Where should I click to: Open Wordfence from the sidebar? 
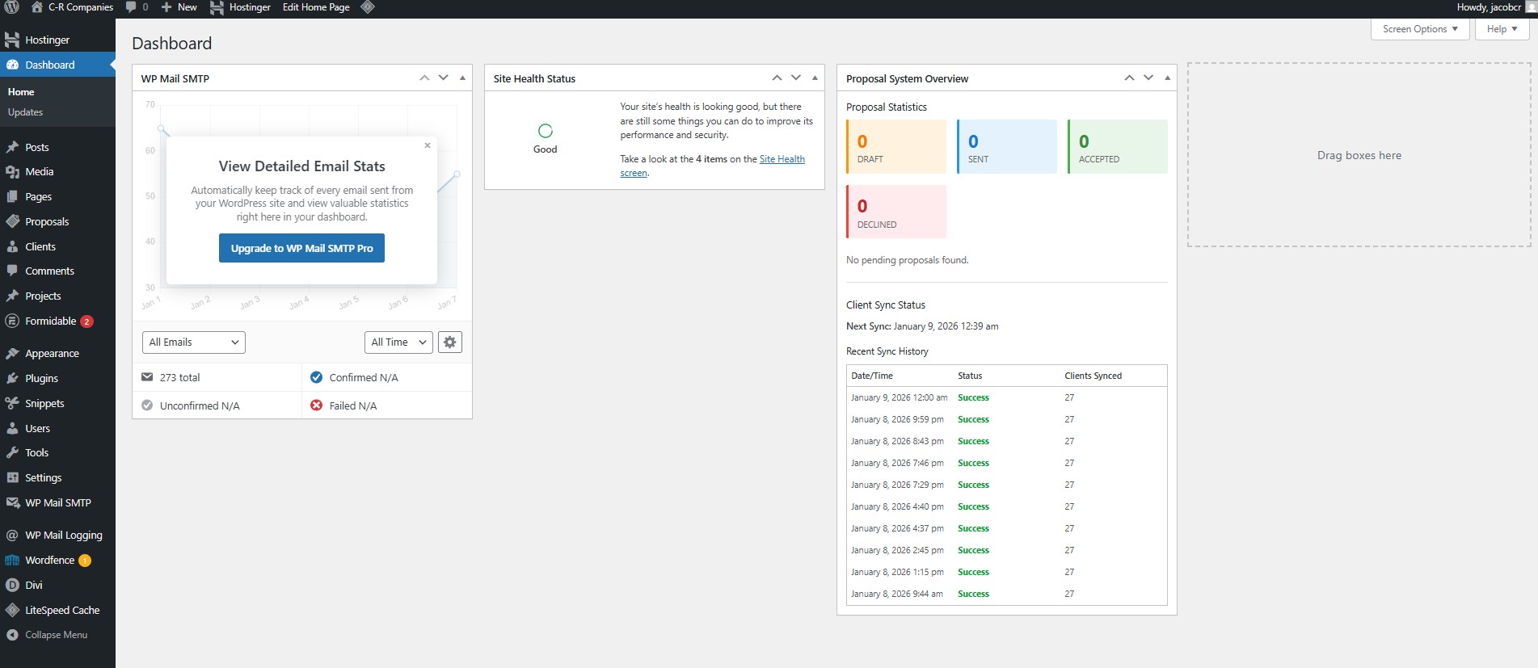(x=49, y=561)
